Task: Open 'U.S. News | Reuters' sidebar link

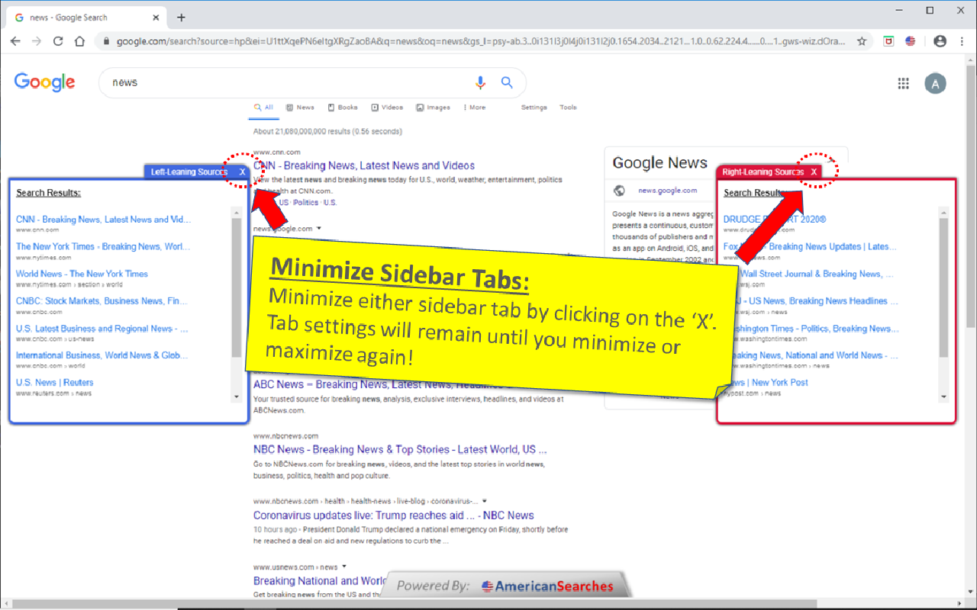Action: pos(54,383)
